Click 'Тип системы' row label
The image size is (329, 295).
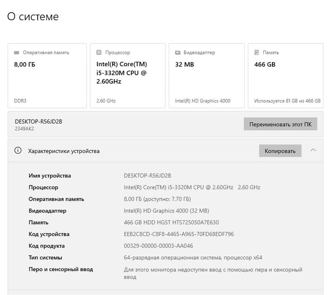pos(45,257)
